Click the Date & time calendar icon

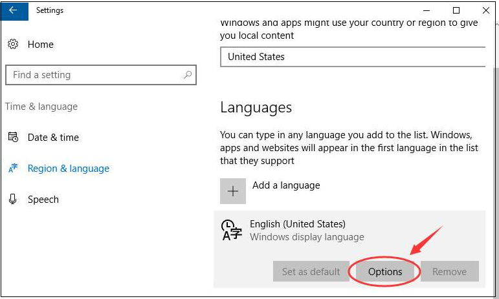pyautogui.click(x=13, y=137)
